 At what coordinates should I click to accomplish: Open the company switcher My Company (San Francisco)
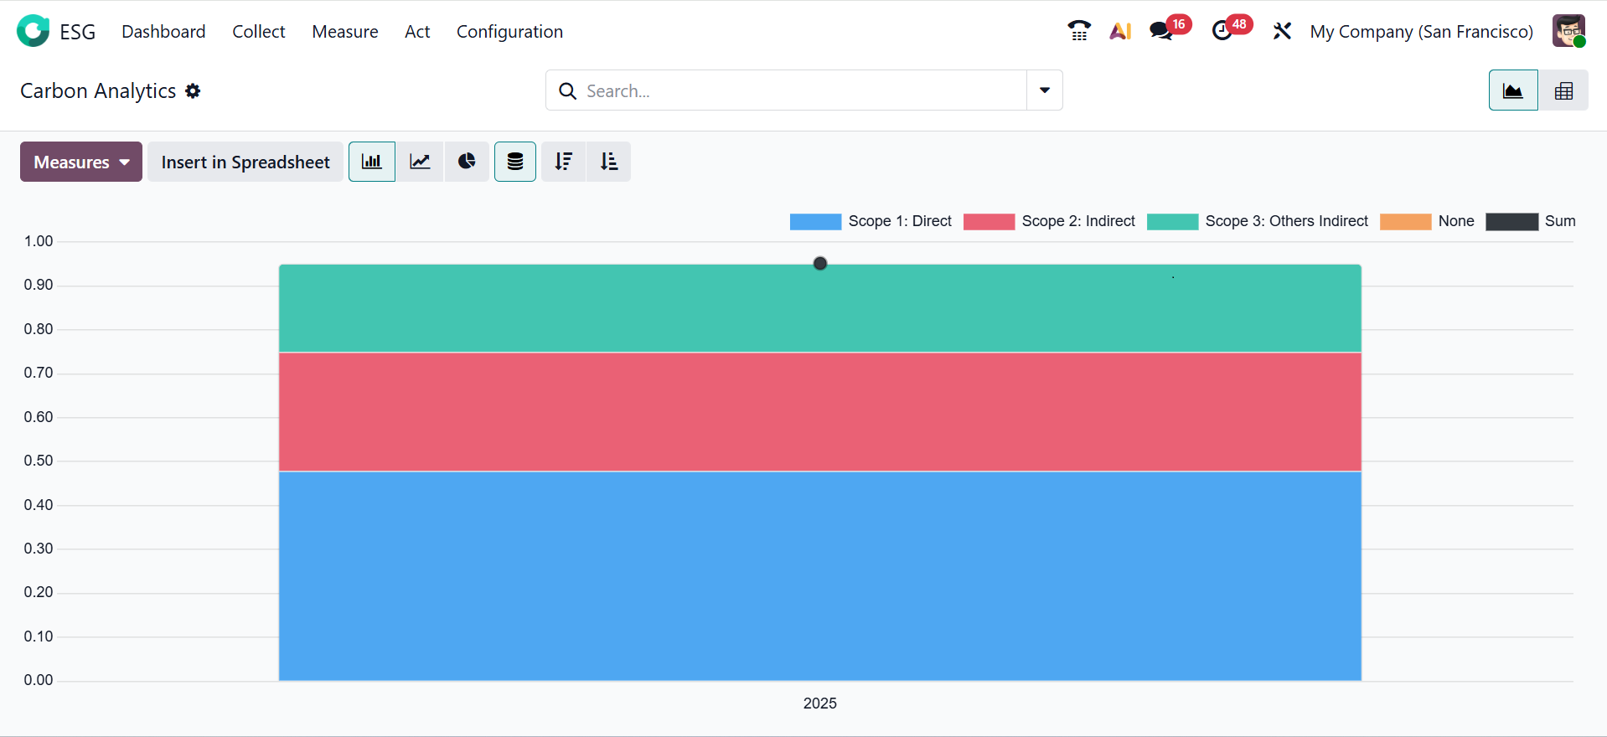(x=1422, y=31)
